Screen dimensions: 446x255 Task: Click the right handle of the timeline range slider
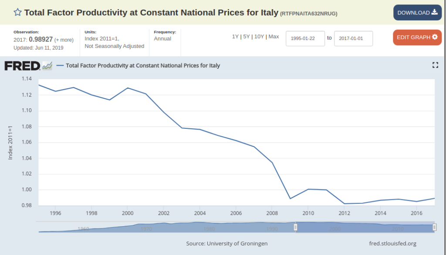click(434, 227)
